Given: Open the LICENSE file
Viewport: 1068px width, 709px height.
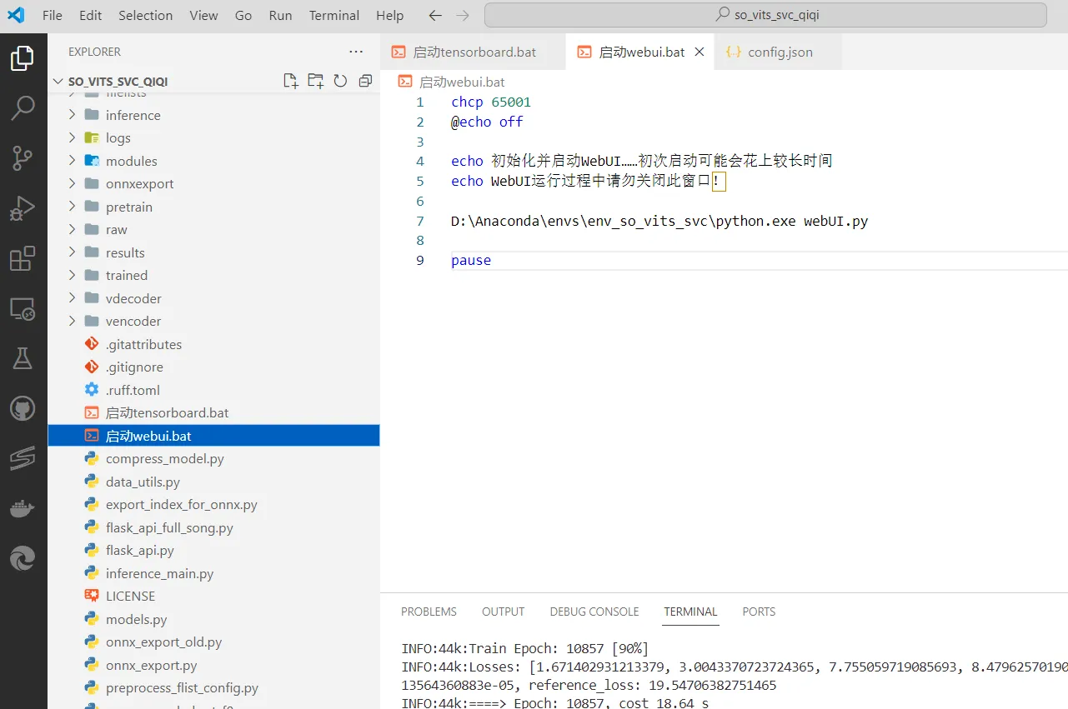Looking at the screenshot, I should [213, 597].
